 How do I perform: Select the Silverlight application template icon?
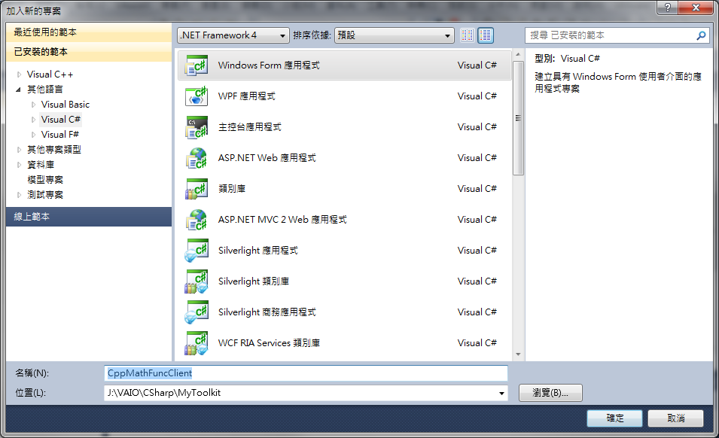pyautogui.click(x=197, y=251)
